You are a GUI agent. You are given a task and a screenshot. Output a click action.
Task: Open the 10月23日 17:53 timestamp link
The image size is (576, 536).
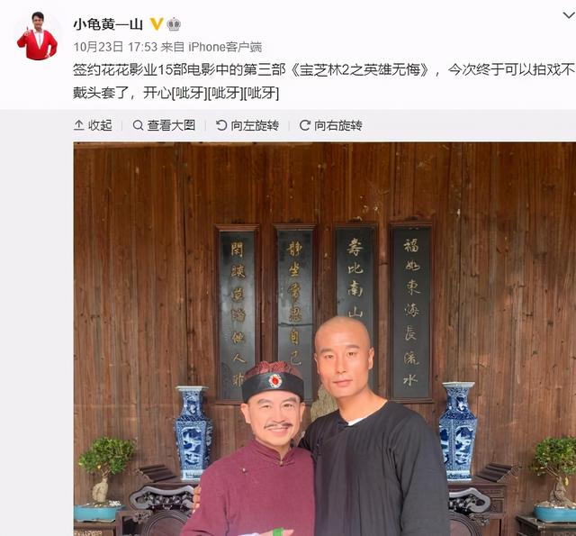(115, 47)
